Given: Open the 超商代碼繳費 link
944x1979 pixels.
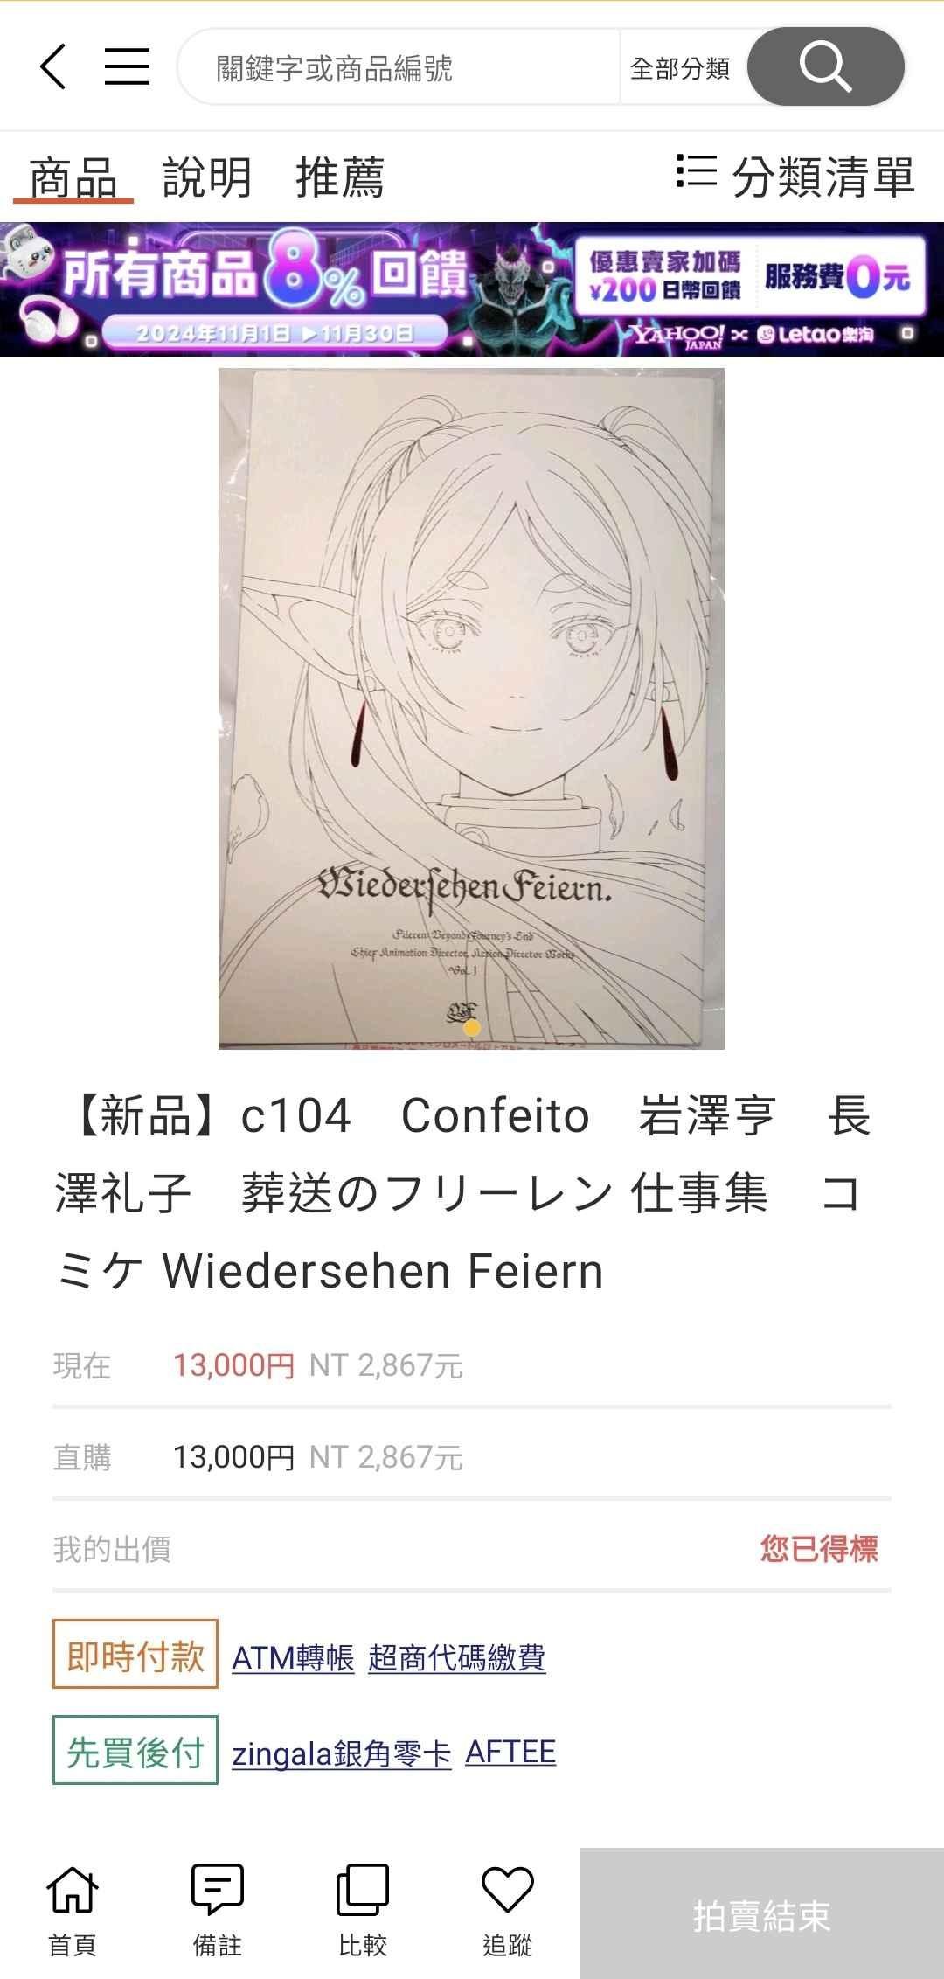Looking at the screenshot, I should pos(457,1657).
